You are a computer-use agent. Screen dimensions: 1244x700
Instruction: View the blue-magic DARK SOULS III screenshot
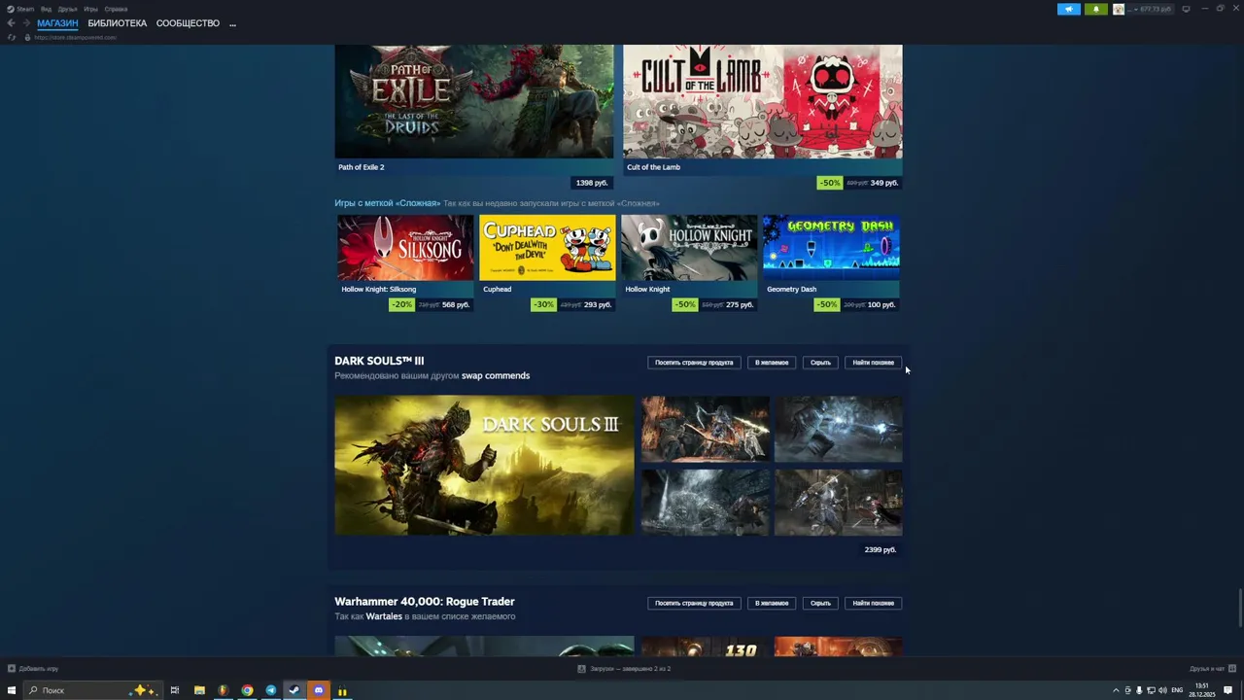[x=838, y=429]
